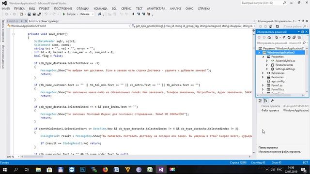The height and width of the screenshot is (174, 310).
Task: Click the volume icon in system tray
Action: 273,170
